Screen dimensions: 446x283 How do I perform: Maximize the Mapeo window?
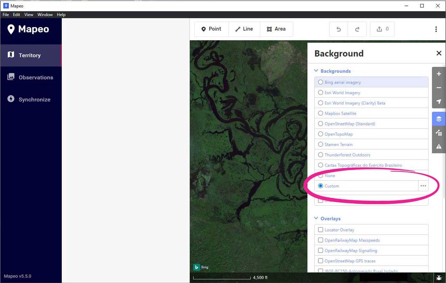422,6
